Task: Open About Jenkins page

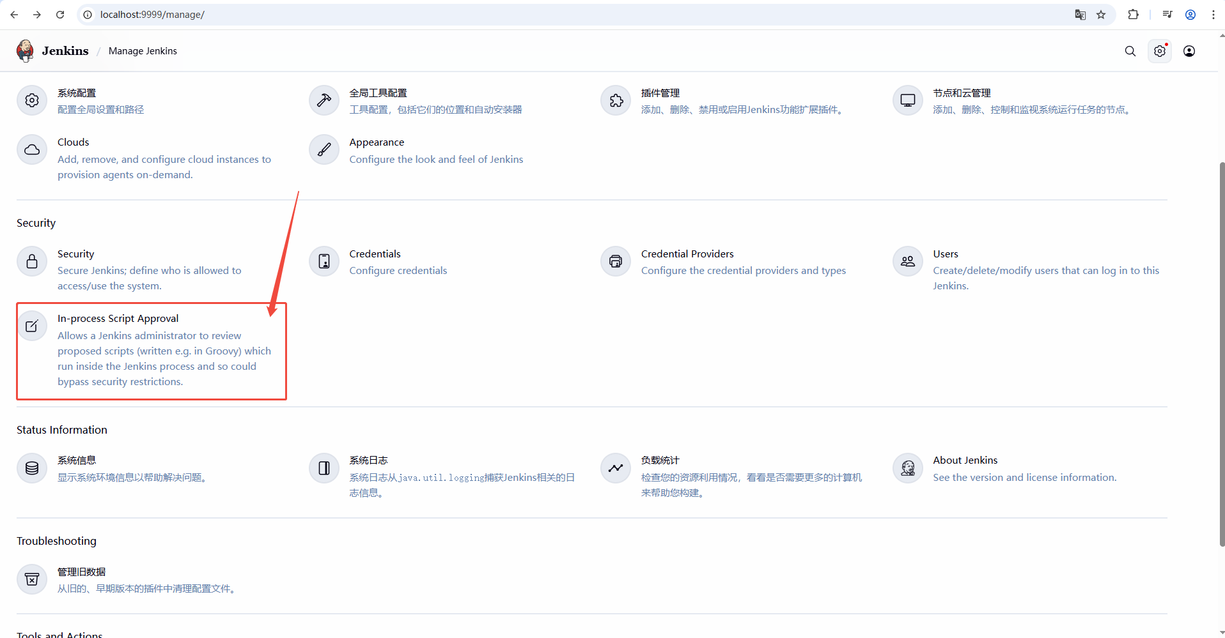Action: (965, 460)
